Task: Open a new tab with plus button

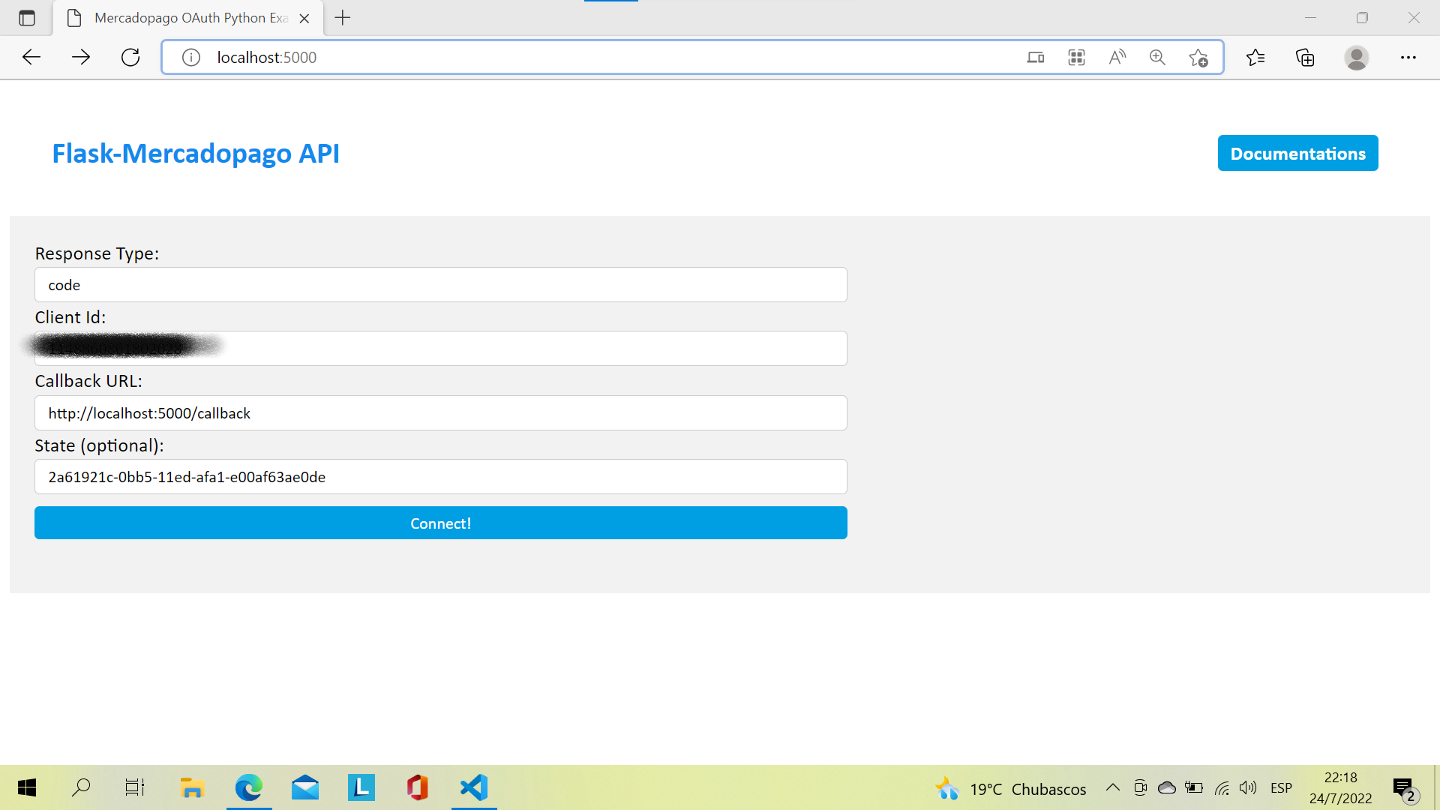Action: (343, 18)
